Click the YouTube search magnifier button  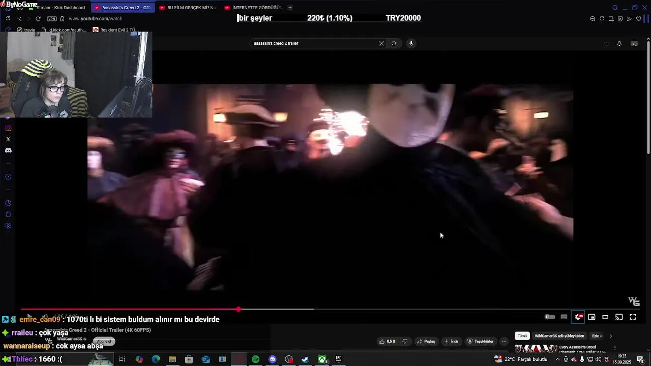(x=394, y=43)
